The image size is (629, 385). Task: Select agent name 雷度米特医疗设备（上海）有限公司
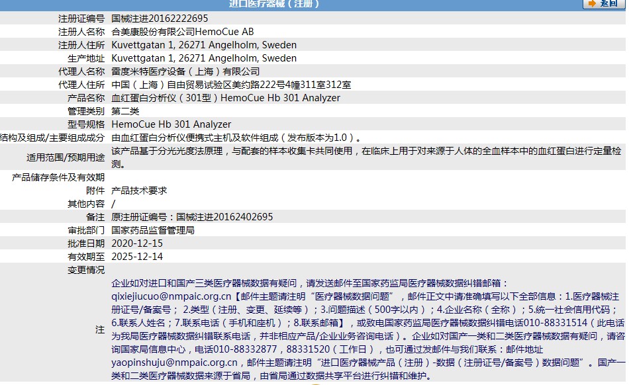pyautogui.click(x=185, y=71)
